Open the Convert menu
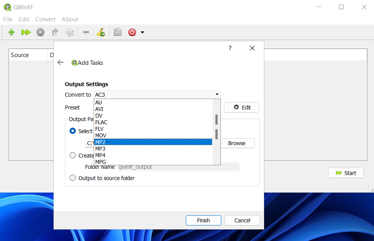The image size is (374, 241). [x=45, y=19]
